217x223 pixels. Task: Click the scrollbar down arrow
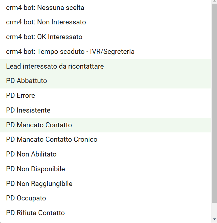point(214,219)
